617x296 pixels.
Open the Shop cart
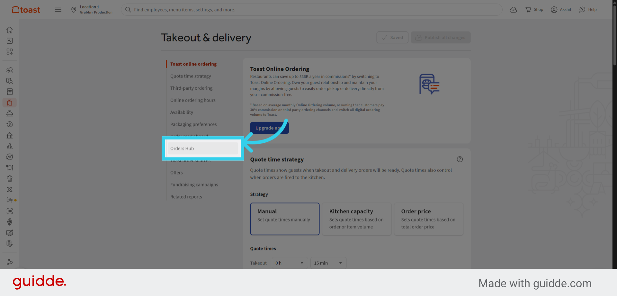tap(534, 10)
